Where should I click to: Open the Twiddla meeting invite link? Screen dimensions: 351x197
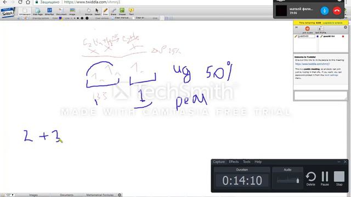click(x=312, y=64)
